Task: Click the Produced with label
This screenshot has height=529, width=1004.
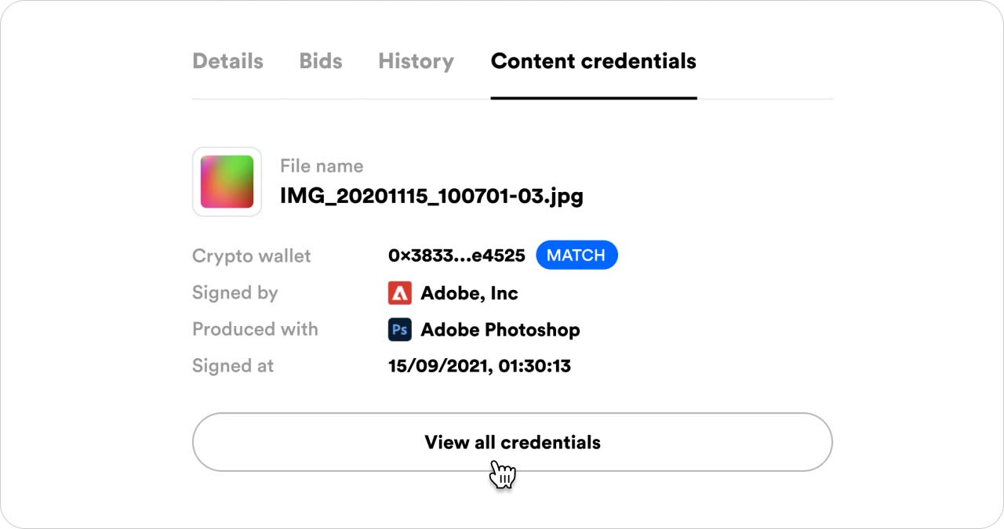Action: click(255, 329)
